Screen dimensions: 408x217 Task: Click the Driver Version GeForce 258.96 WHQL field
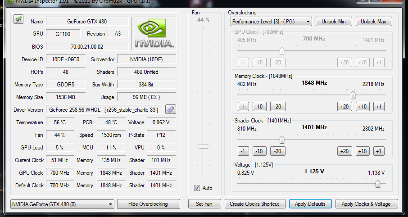point(104,109)
